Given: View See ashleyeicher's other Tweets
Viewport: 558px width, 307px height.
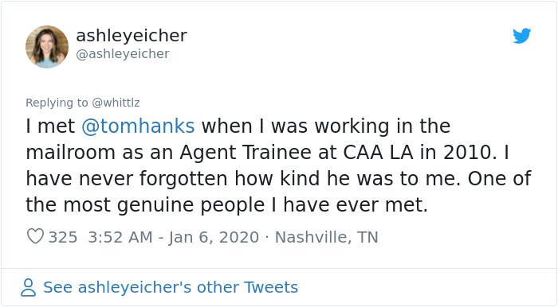Looking at the screenshot, I should (171, 287).
